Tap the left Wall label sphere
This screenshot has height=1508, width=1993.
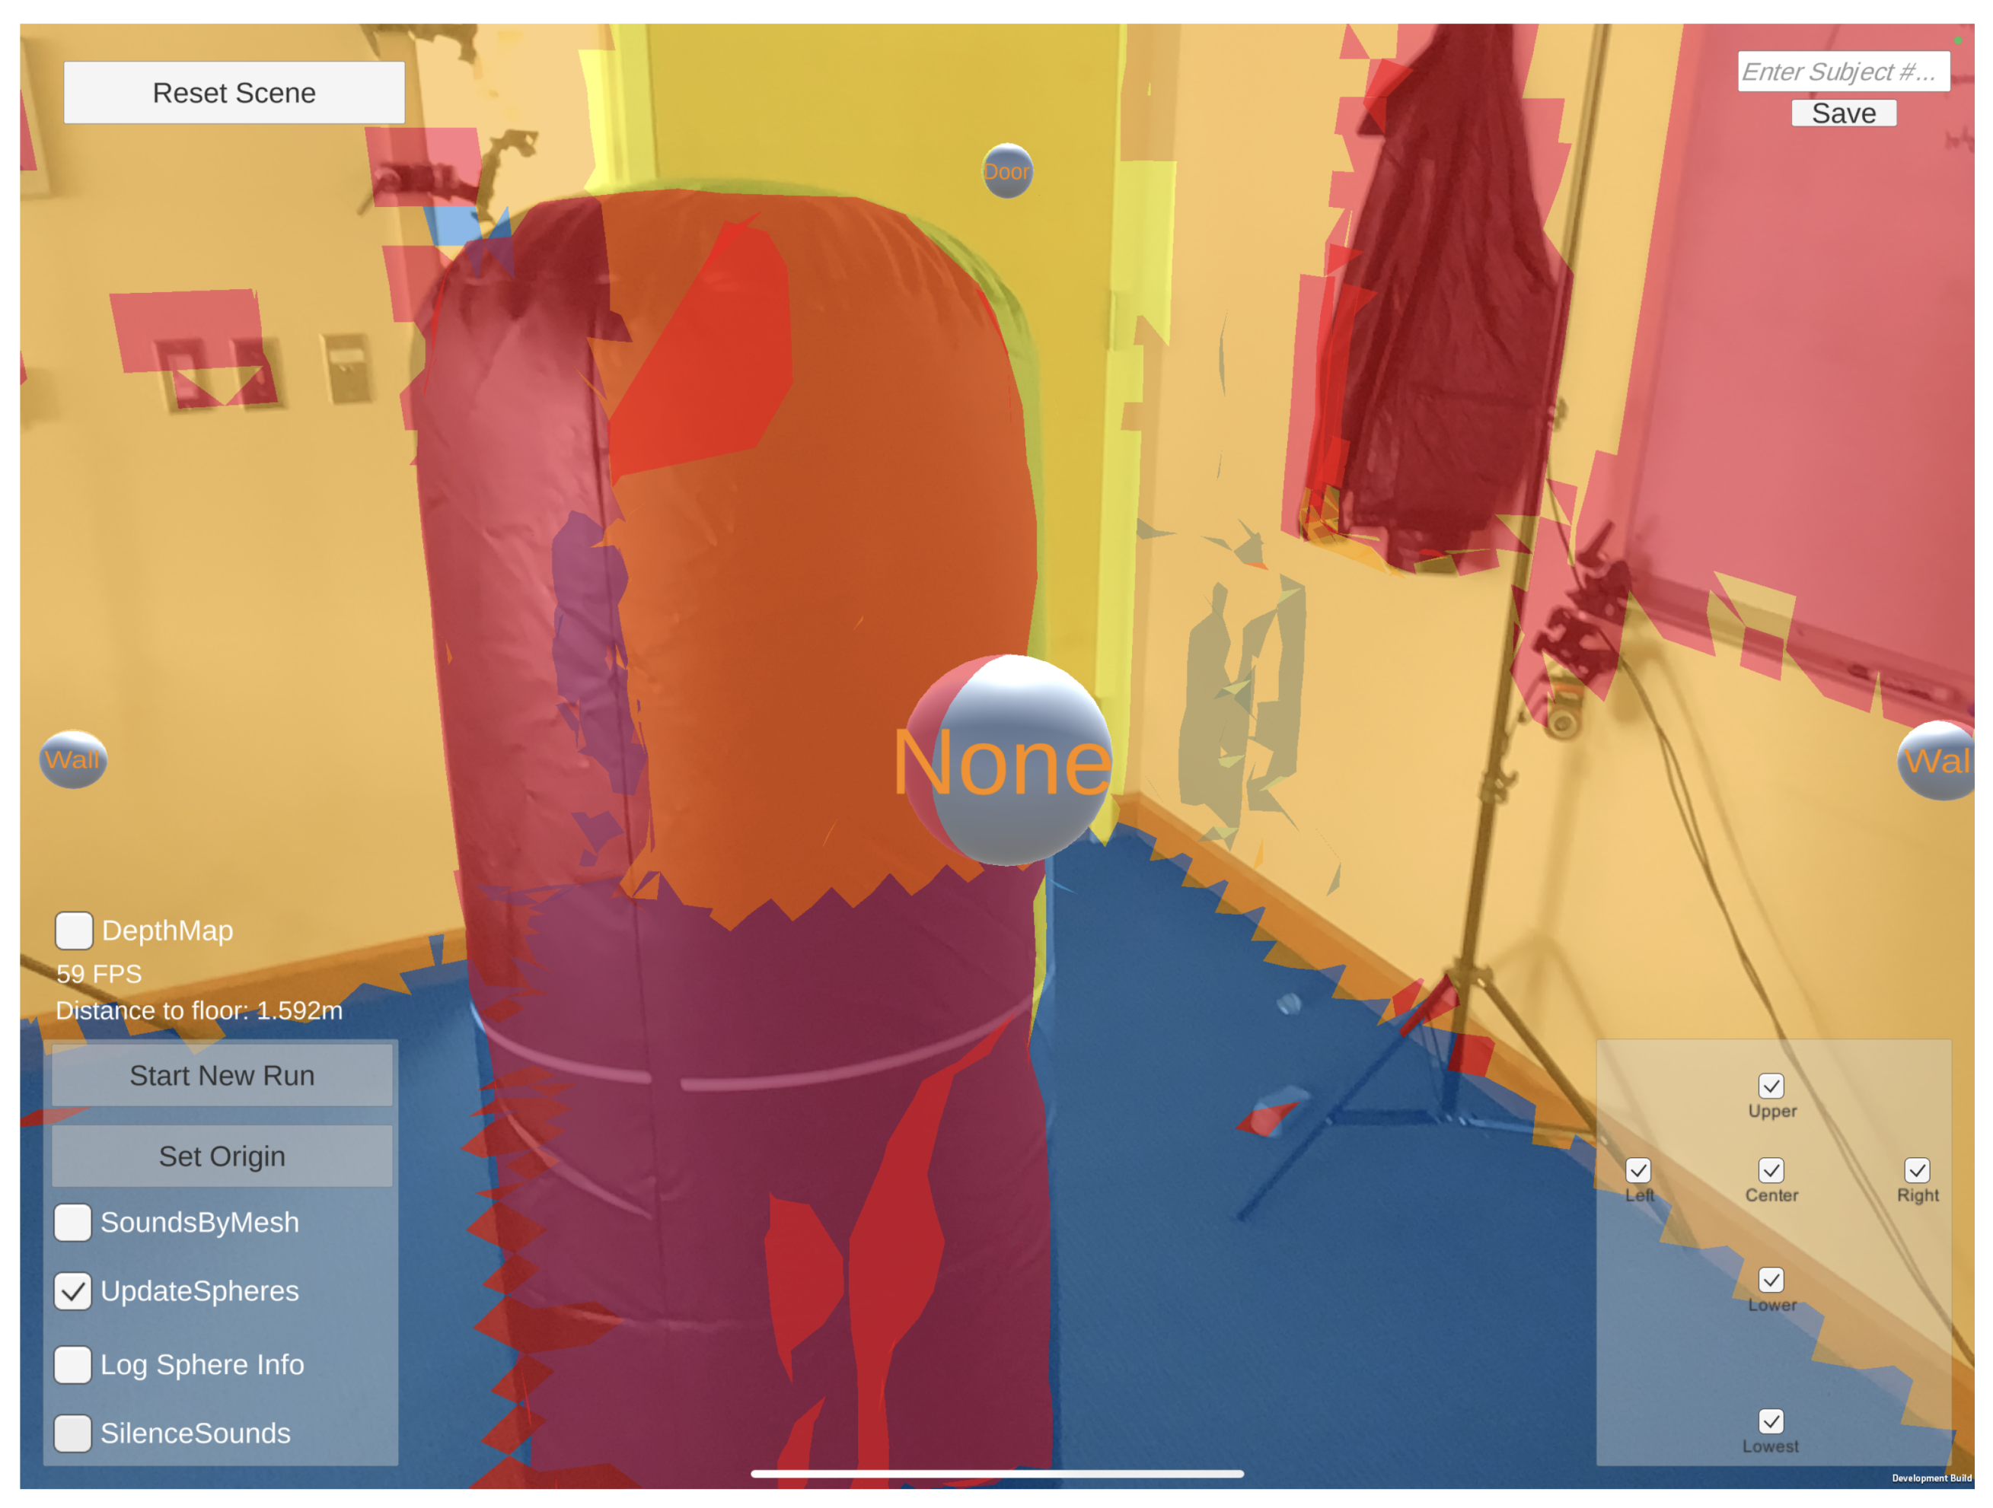tap(73, 759)
